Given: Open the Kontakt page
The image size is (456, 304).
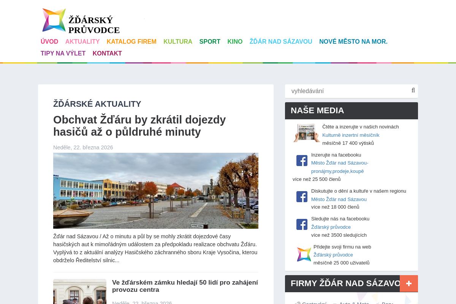Looking at the screenshot, I should tap(107, 54).
